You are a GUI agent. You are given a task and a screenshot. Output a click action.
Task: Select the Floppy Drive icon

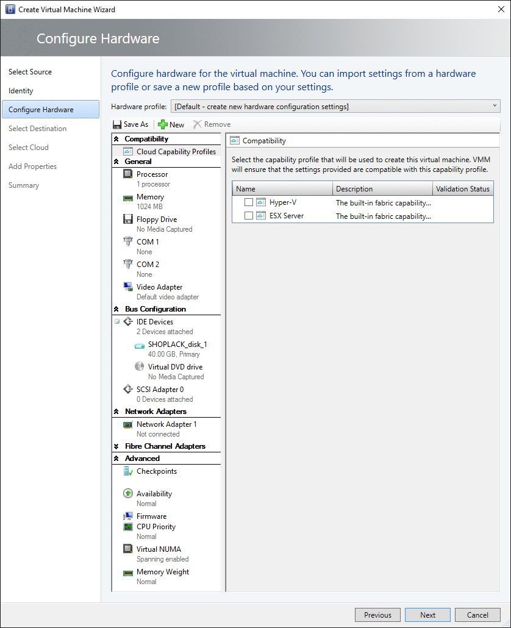click(x=128, y=219)
